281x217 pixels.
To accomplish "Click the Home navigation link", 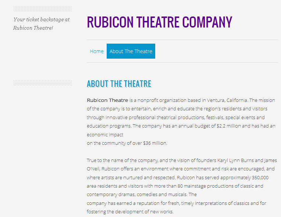I will click(97, 51).
